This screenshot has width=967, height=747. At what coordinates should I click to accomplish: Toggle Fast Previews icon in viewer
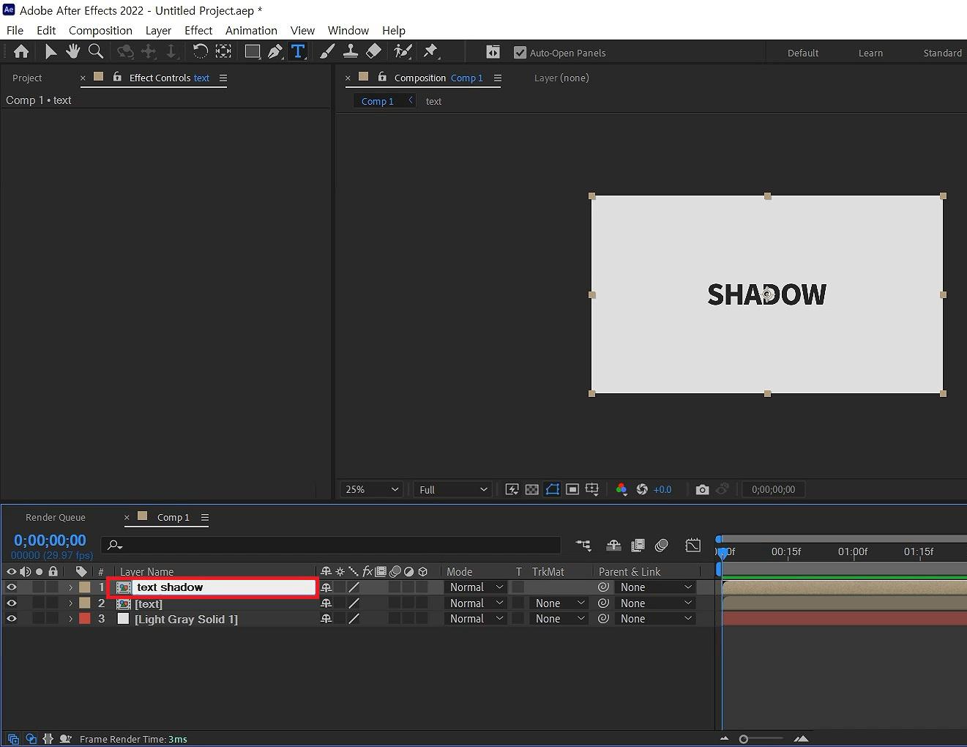click(x=512, y=489)
